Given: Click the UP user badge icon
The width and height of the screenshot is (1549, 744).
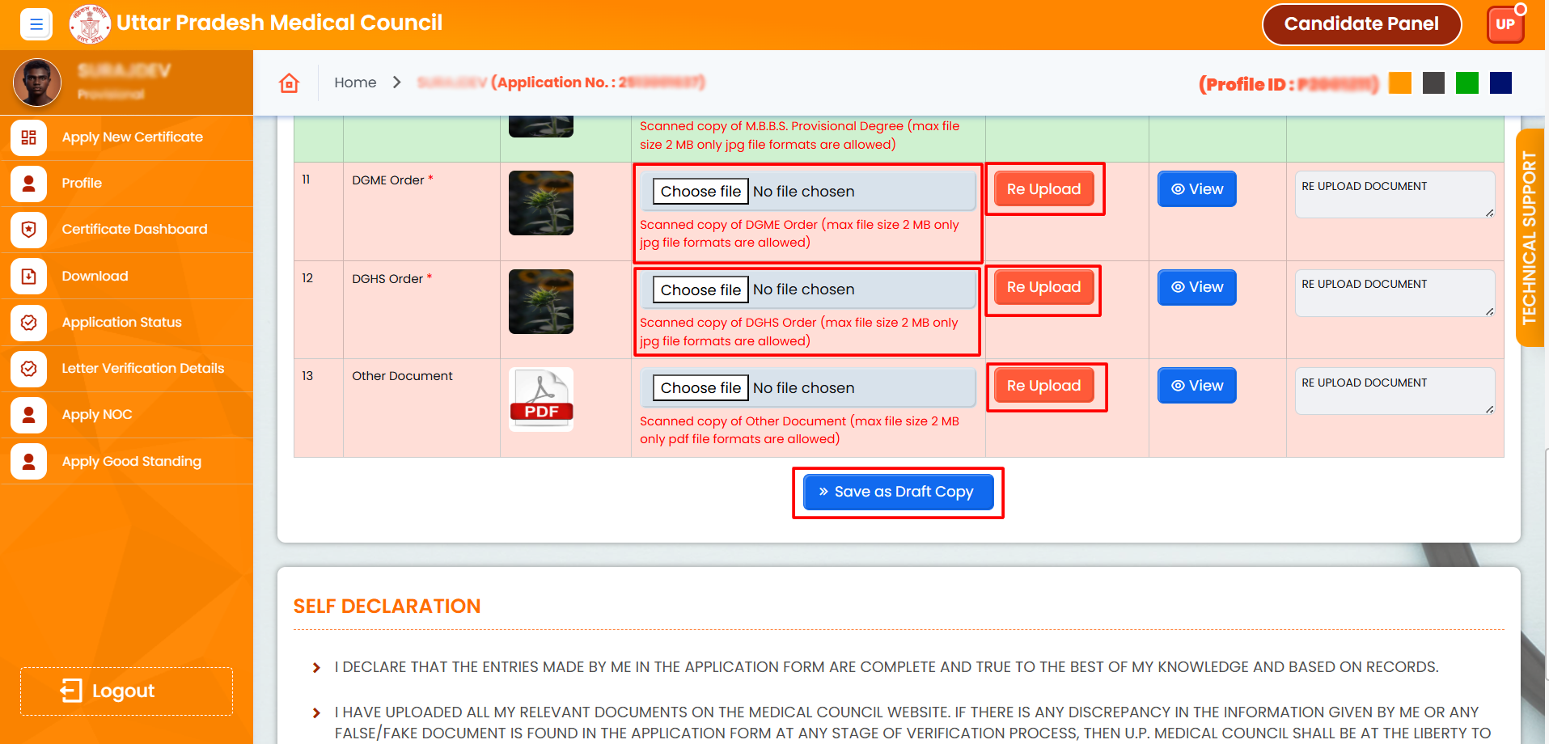Looking at the screenshot, I should pyautogui.click(x=1505, y=24).
